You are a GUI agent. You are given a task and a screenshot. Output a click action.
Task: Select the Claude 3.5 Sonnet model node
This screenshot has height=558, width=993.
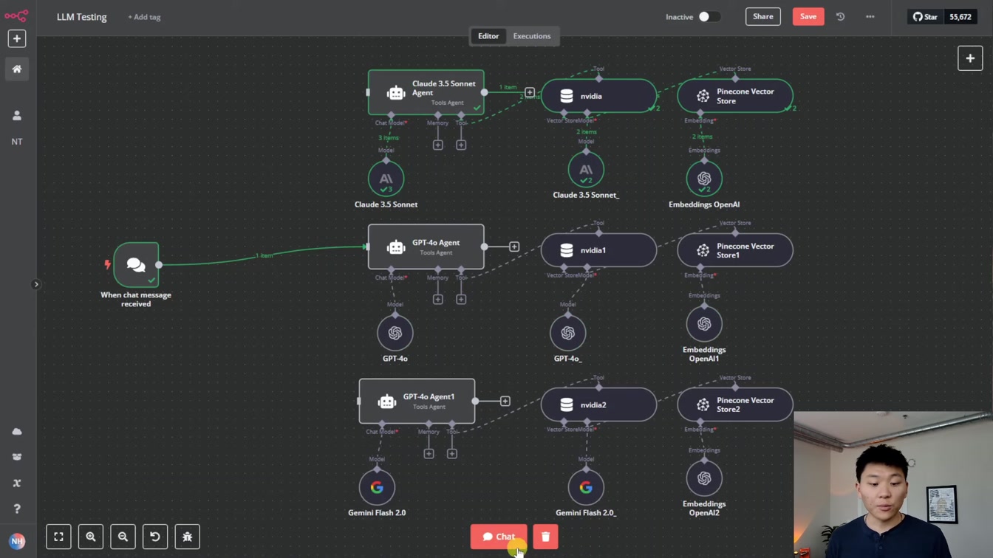point(386,178)
